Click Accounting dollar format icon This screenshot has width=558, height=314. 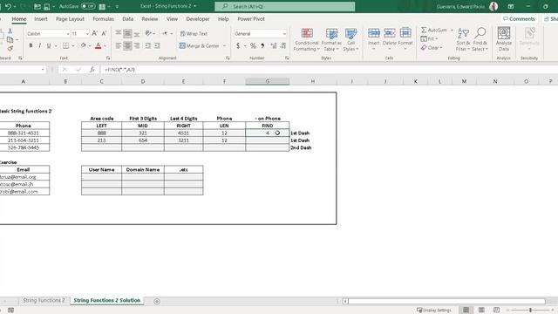pos(238,45)
